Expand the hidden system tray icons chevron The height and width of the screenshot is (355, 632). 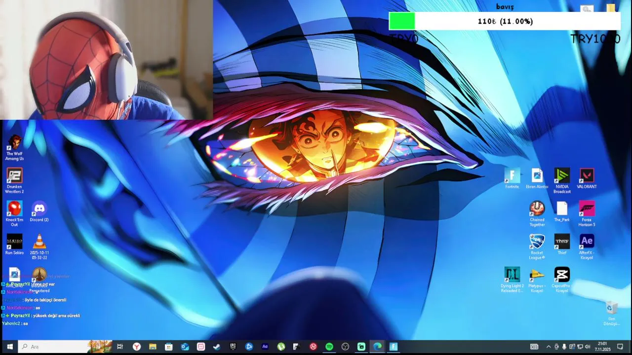pos(548,347)
